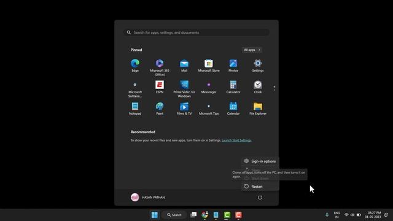The width and height of the screenshot is (393, 221).
Task: Open the green Camtasia taskbar icon
Action: (x=227, y=215)
